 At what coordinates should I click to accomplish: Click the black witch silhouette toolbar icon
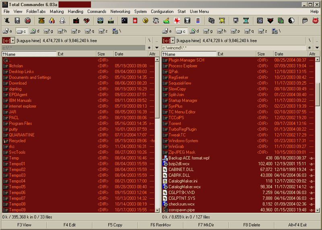click(7, 20)
